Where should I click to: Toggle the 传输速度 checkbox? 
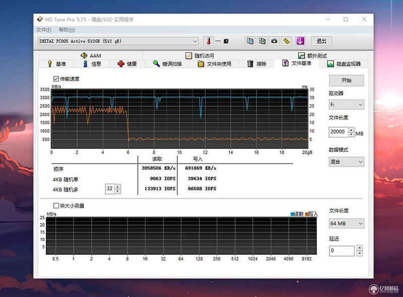coord(56,79)
